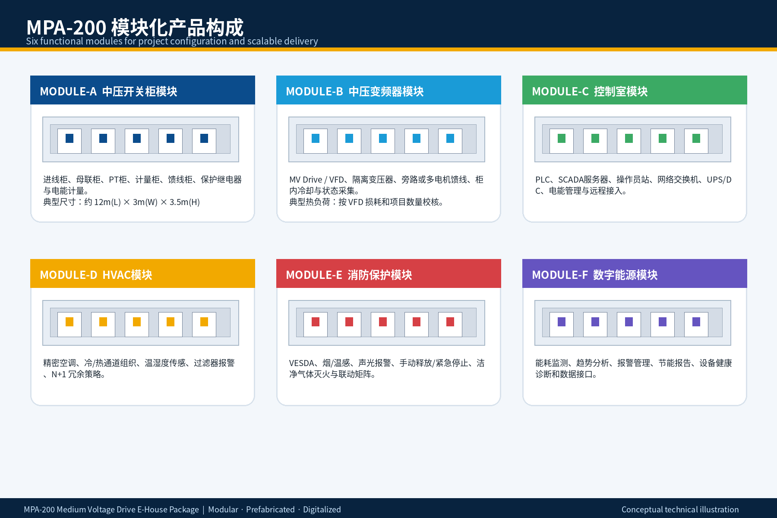The height and width of the screenshot is (518, 777).
Task: Select the line C、电能管理与远程接入
Action: [581, 191]
